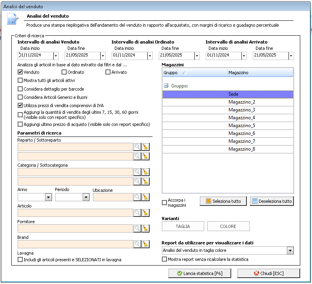Open the report selection dropdown arrow
The height and width of the screenshot is (284, 312).
[x=290, y=251]
